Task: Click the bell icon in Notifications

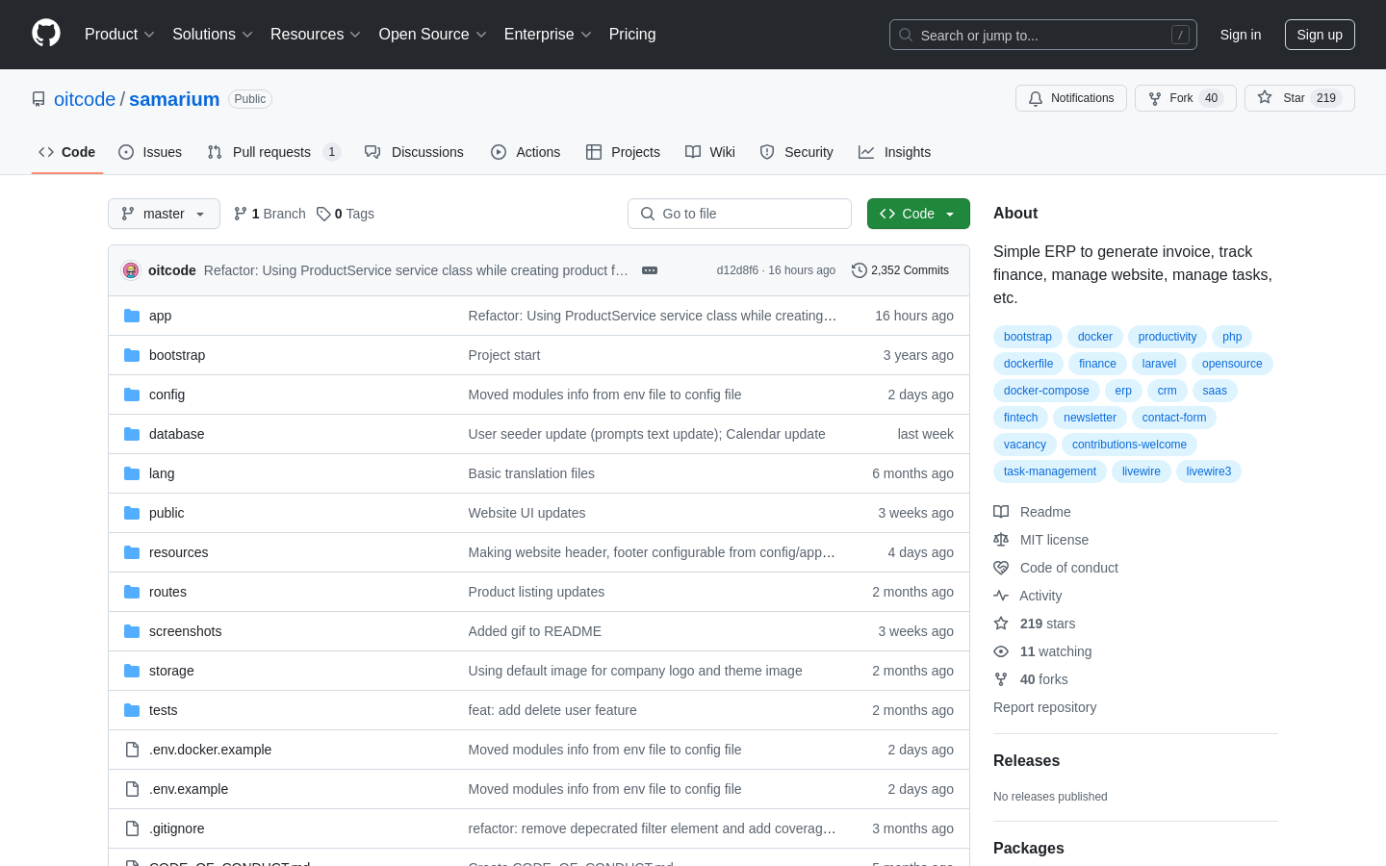Action: [1036, 98]
